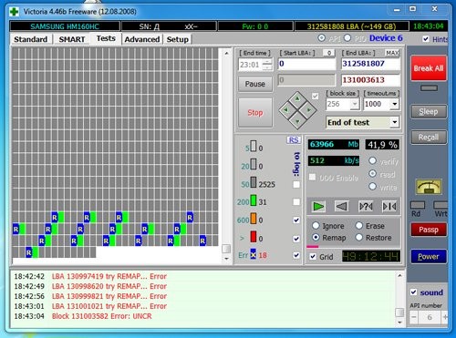This screenshot has width=456, height=338.
Task: Click the RS reset statistics link
Action: pos(294,140)
